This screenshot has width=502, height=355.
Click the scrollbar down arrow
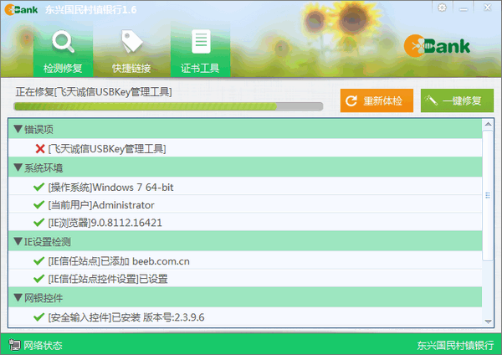tap(488, 322)
